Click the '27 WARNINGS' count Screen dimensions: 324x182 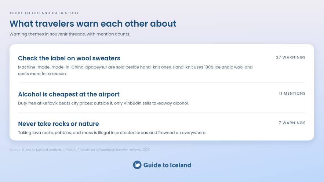291,57
